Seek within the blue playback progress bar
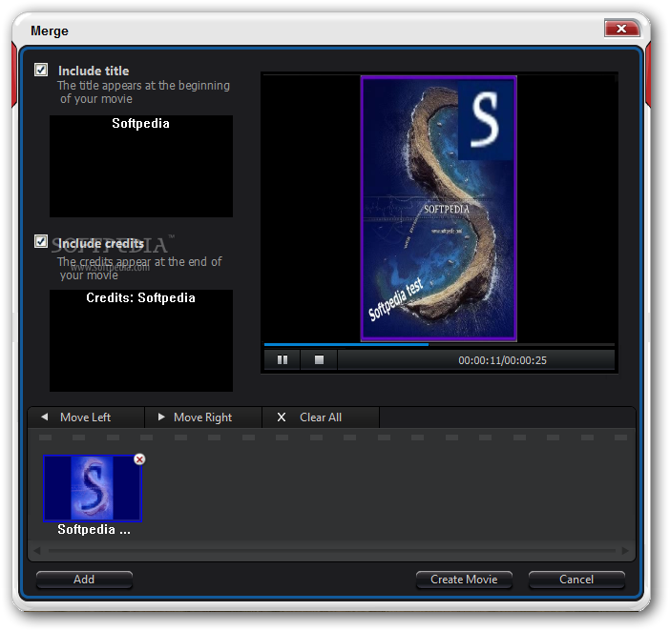 tap(439, 344)
